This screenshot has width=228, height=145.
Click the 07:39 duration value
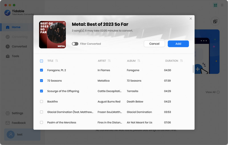pos(167,81)
